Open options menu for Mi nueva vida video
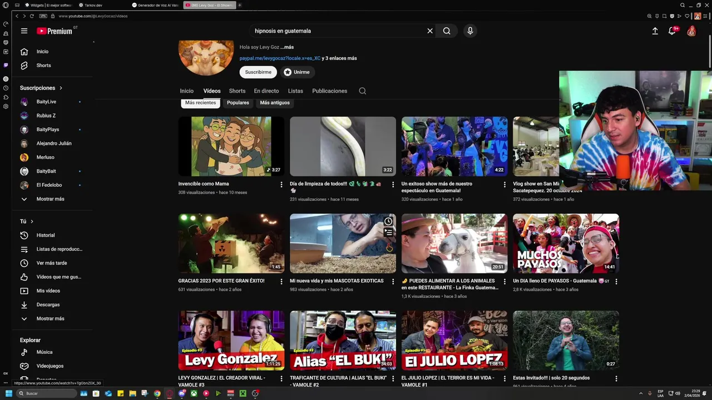Viewport: 712px width, 400px height. 393,282
